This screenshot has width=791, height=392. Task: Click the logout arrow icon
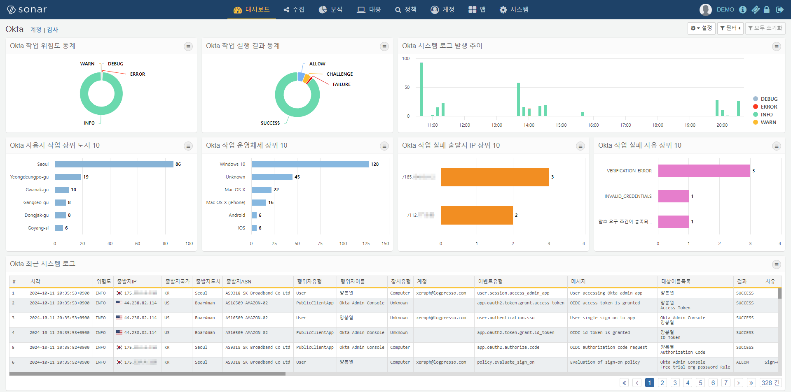[x=779, y=9]
